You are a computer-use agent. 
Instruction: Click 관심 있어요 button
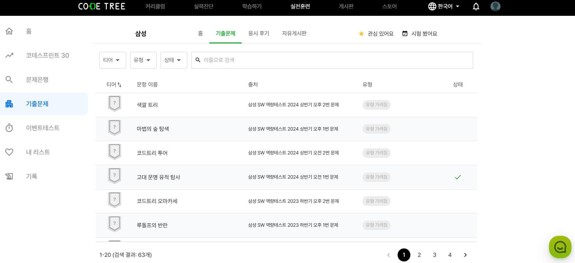(x=376, y=33)
